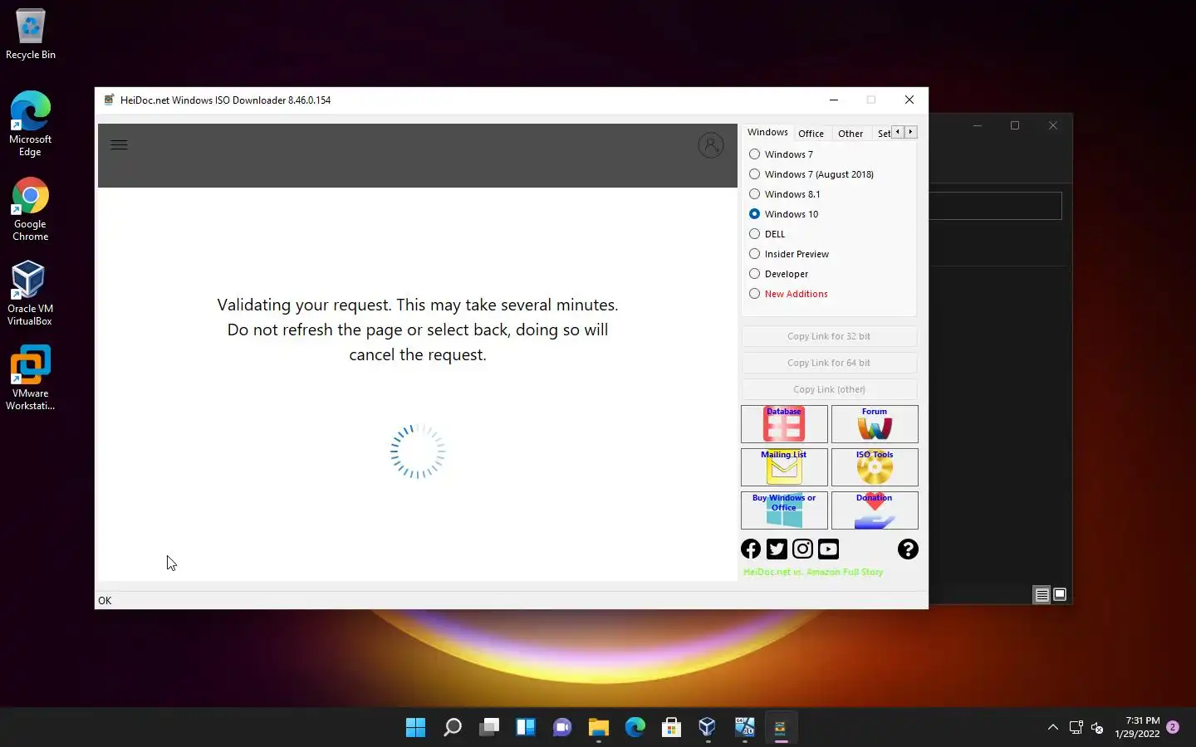This screenshot has width=1196, height=747.
Task: Select VMware Workstation desktop shortcut
Action: coord(31,378)
